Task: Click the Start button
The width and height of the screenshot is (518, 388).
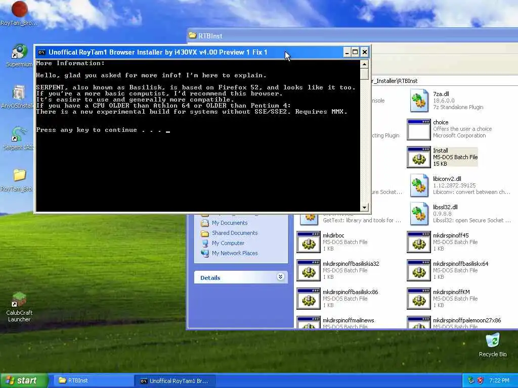Action: point(24,380)
